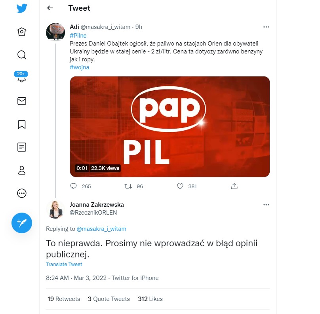Like Adi's tweet with 381 likes

(180, 186)
